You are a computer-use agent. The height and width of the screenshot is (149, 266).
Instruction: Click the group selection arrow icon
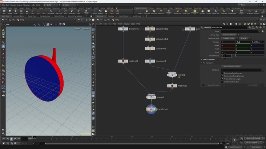pyautogui.click(x=263, y=31)
